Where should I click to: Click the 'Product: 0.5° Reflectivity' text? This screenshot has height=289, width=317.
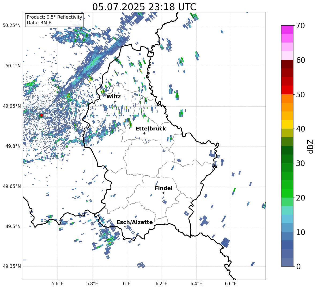pos(54,17)
